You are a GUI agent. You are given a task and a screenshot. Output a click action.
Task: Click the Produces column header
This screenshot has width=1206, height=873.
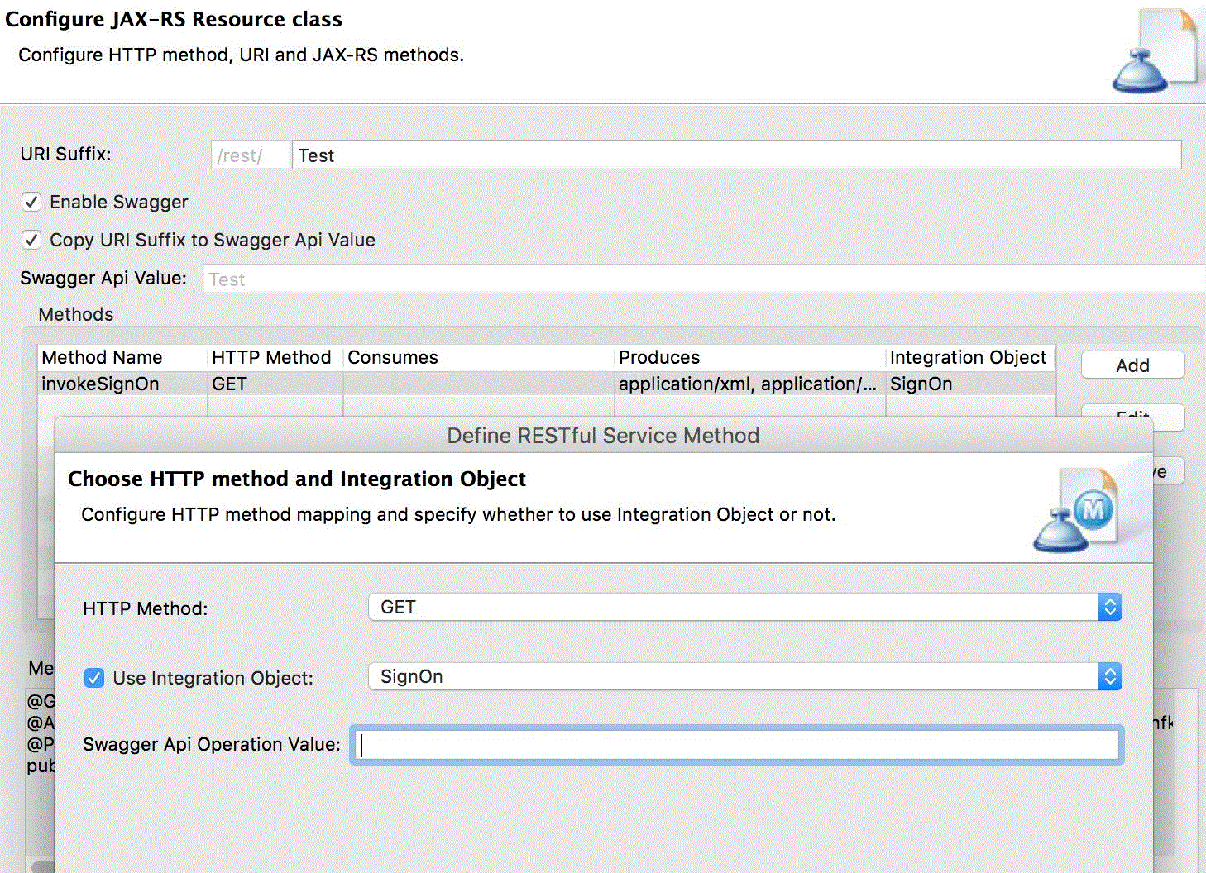click(x=749, y=357)
